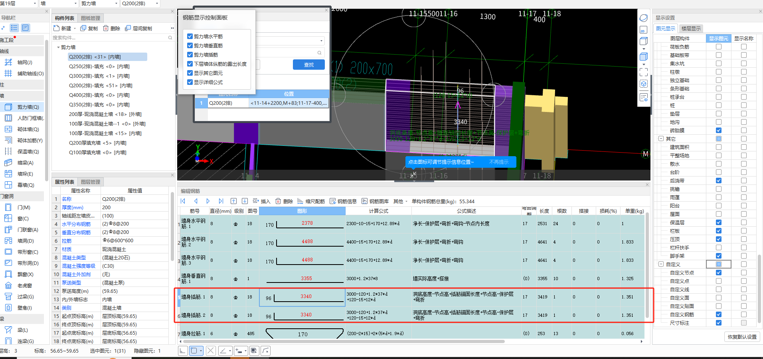This screenshot has width=763, height=359.
Task: Click the zoom extents frame icon on viewport toolbar
Action: pyautogui.click(x=644, y=72)
